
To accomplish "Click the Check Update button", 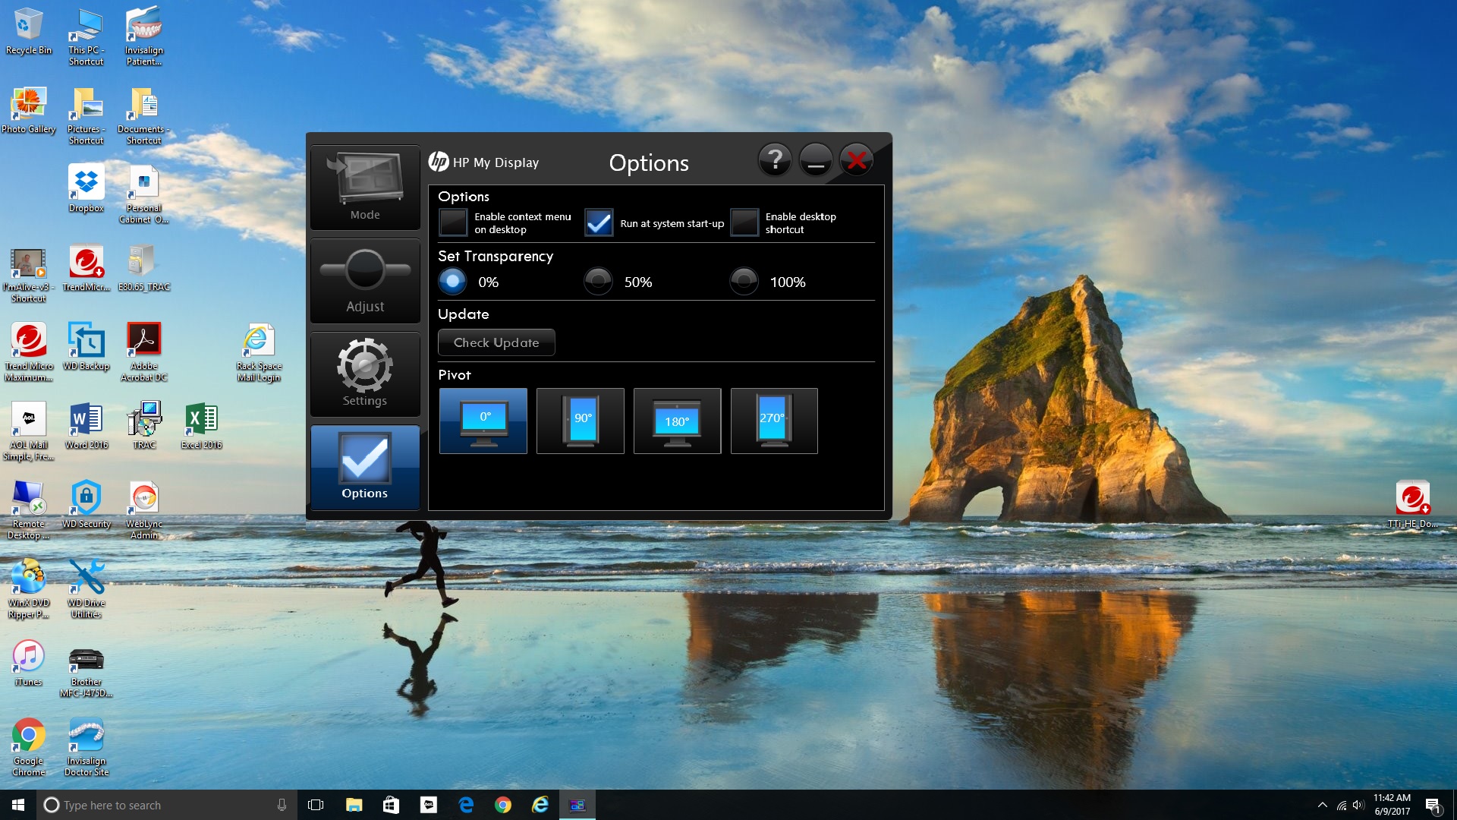I will click(496, 342).
